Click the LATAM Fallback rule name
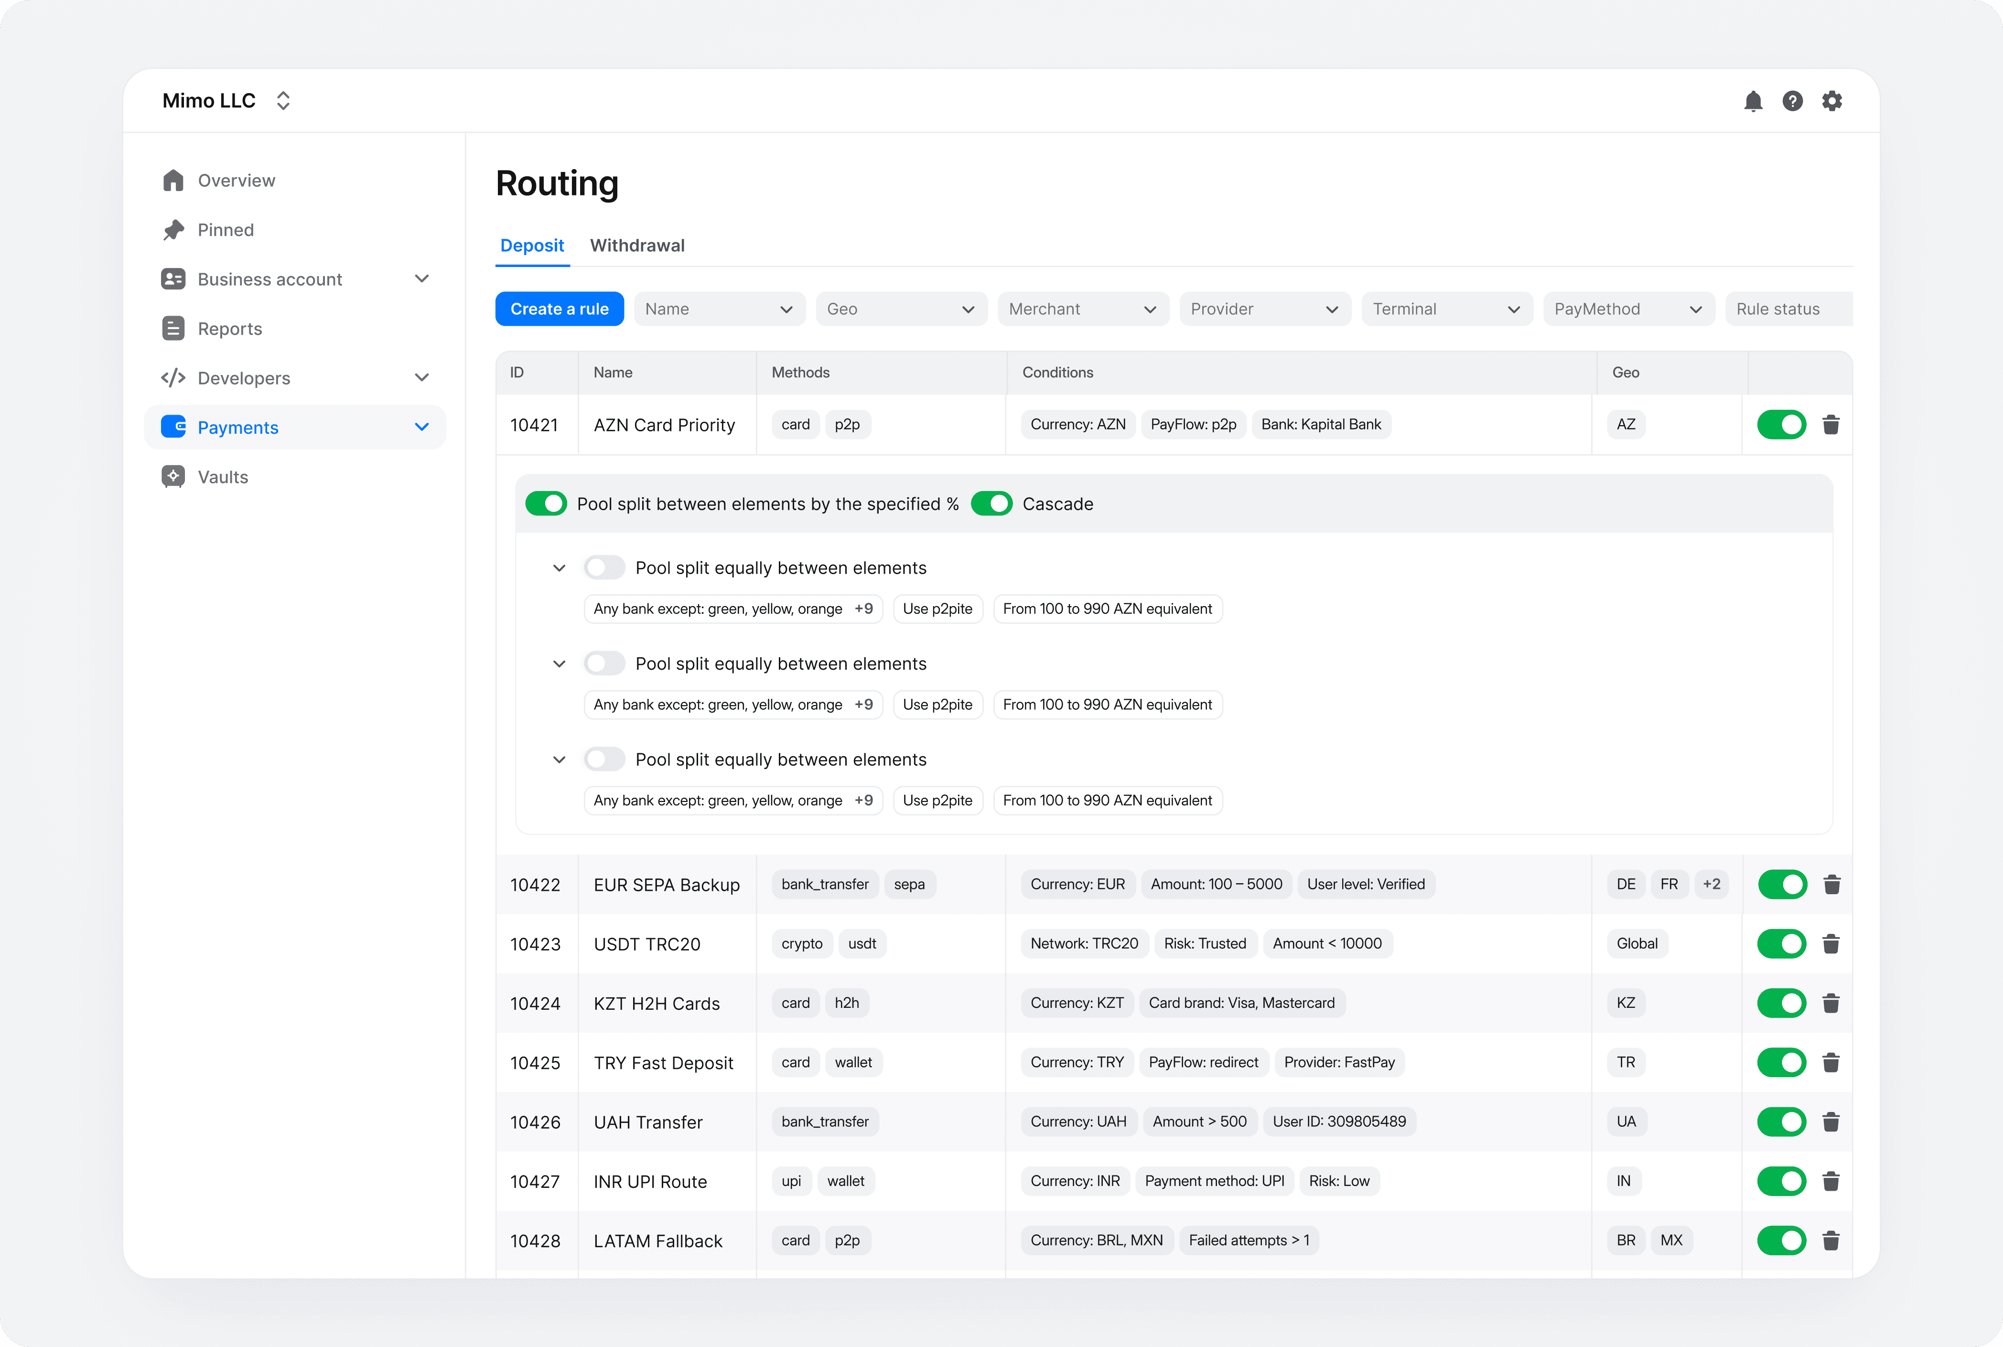2003x1347 pixels. coord(658,1241)
